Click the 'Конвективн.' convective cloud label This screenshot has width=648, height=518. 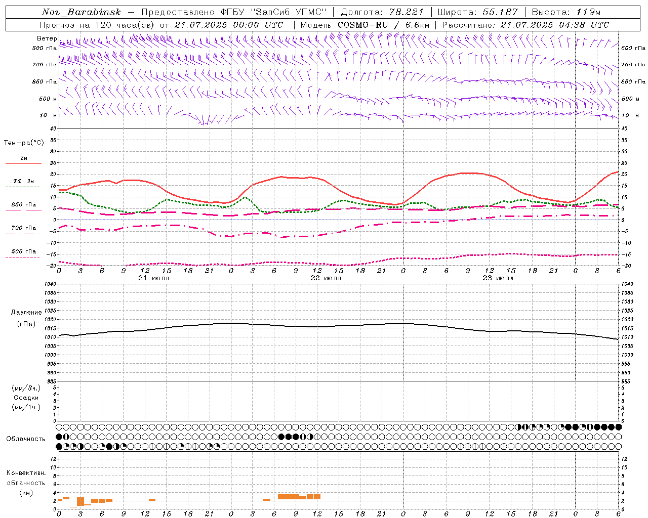pyautogui.click(x=26, y=473)
